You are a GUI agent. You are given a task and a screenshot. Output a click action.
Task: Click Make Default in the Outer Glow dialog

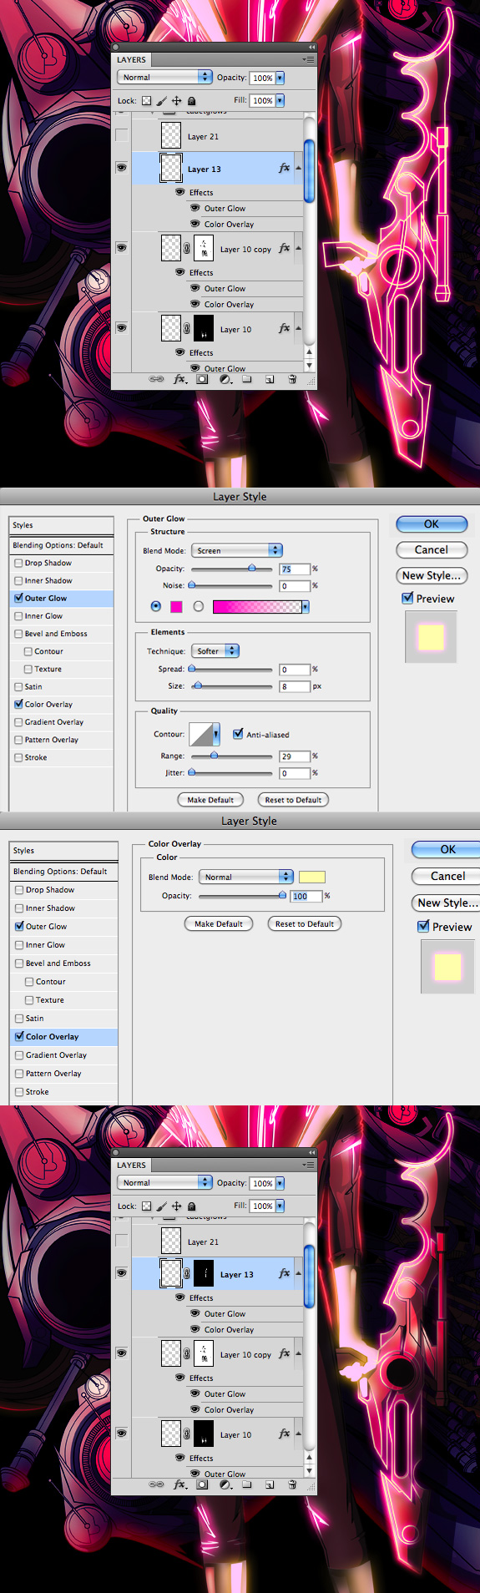pos(210,799)
